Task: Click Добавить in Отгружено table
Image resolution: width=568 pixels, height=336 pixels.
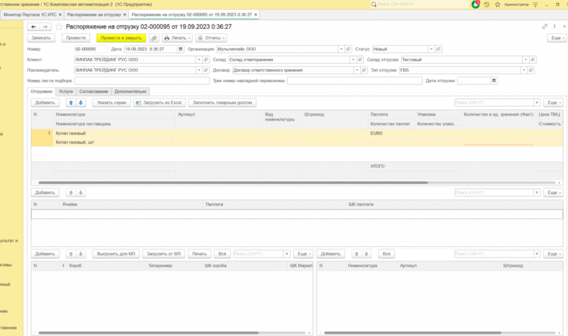Action: tap(45, 103)
